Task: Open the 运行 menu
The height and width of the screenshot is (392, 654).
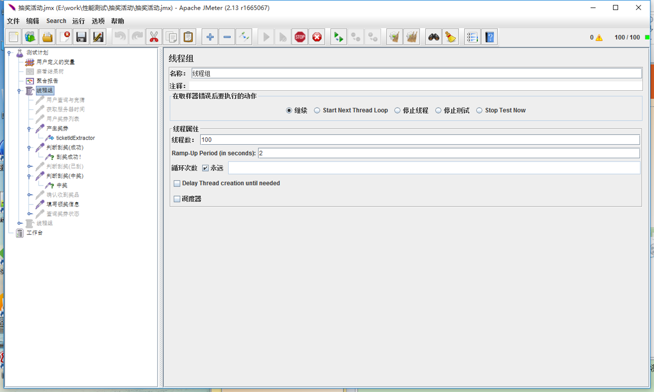Action: coord(78,21)
